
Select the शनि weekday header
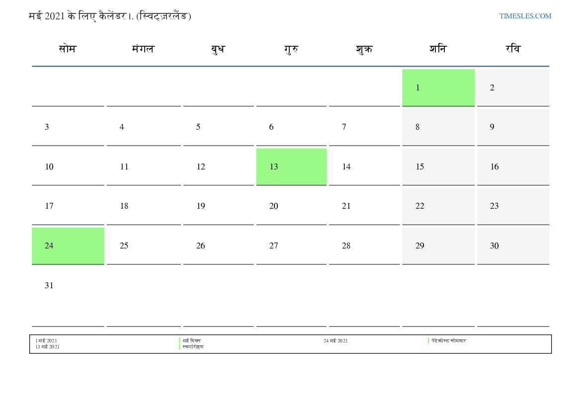pos(438,49)
